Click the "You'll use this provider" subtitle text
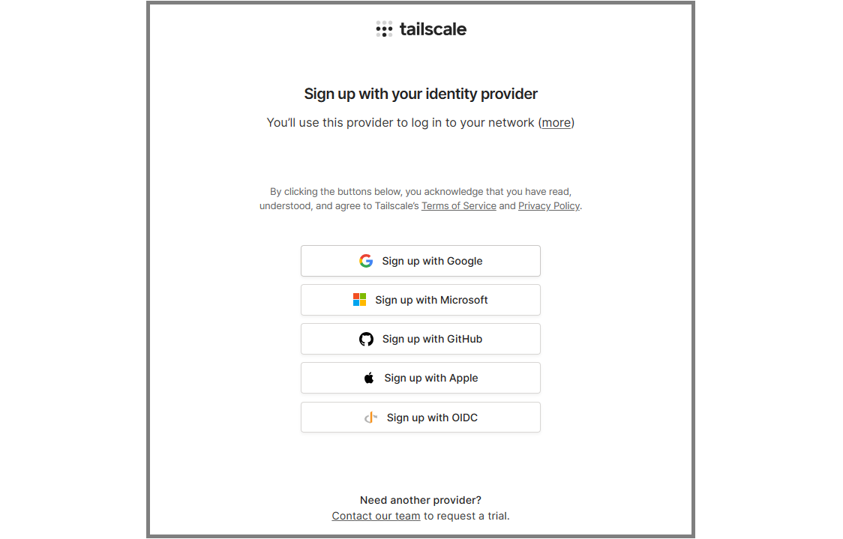843x539 pixels. [421, 123]
